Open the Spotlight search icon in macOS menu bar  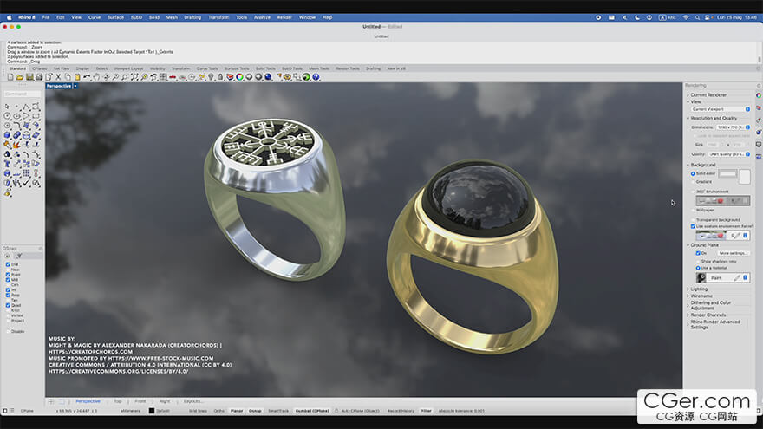pos(697,17)
